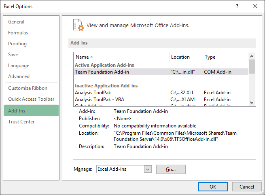This screenshot has height=195, width=265.
Task: Select the Analysis ToolPak row
Action: [161, 93]
